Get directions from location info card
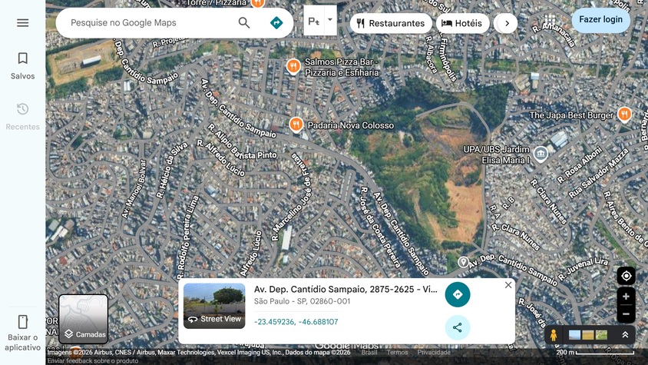Viewport: 648px width, 365px height. (x=458, y=294)
